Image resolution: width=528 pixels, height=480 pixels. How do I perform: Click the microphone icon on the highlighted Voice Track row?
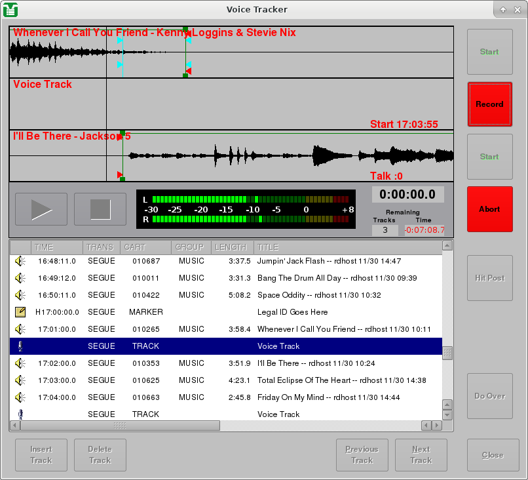tap(19, 346)
